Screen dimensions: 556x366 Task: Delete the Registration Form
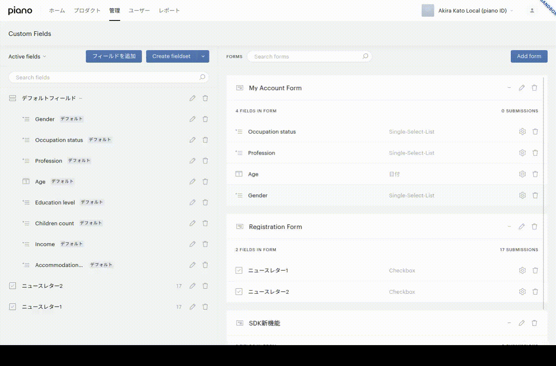click(534, 226)
